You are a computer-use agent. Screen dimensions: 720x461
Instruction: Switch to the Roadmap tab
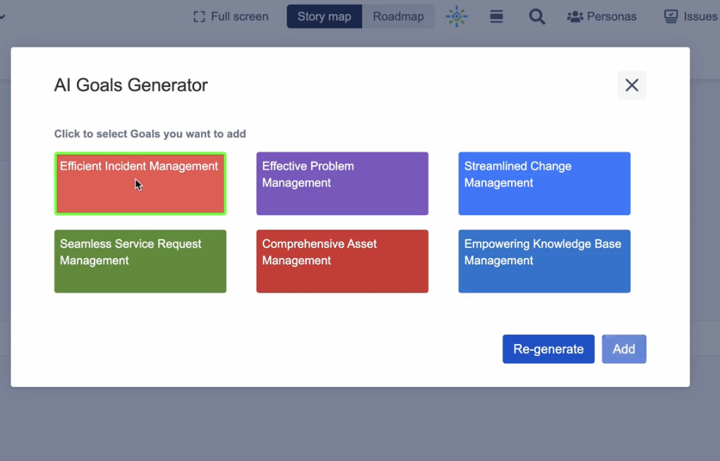pos(398,16)
